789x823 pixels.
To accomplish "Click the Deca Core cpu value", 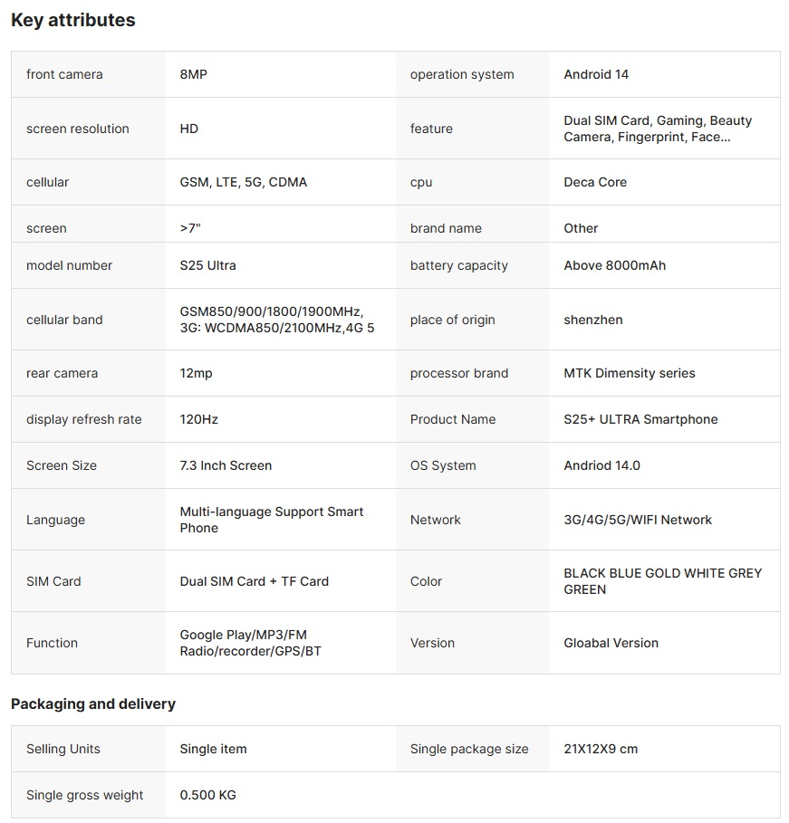I will point(594,182).
